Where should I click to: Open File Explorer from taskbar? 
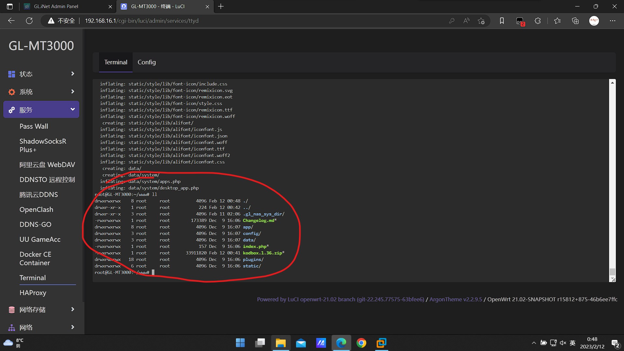(x=280, y=343)
